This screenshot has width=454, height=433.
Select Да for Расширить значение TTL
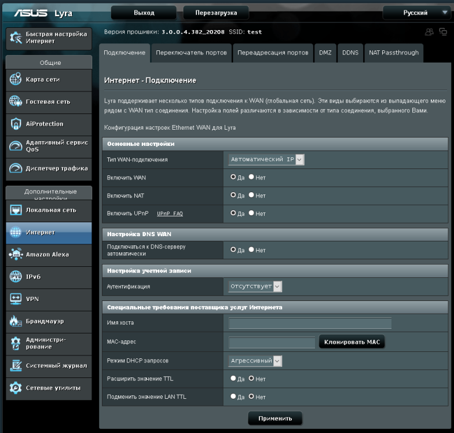pyautogui.click(x=233, y=379)
